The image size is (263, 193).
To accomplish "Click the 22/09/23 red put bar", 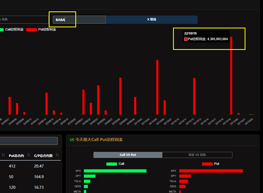I will [98, 100].
